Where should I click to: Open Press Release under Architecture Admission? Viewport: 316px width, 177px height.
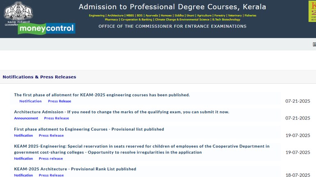tap(57, 118)
